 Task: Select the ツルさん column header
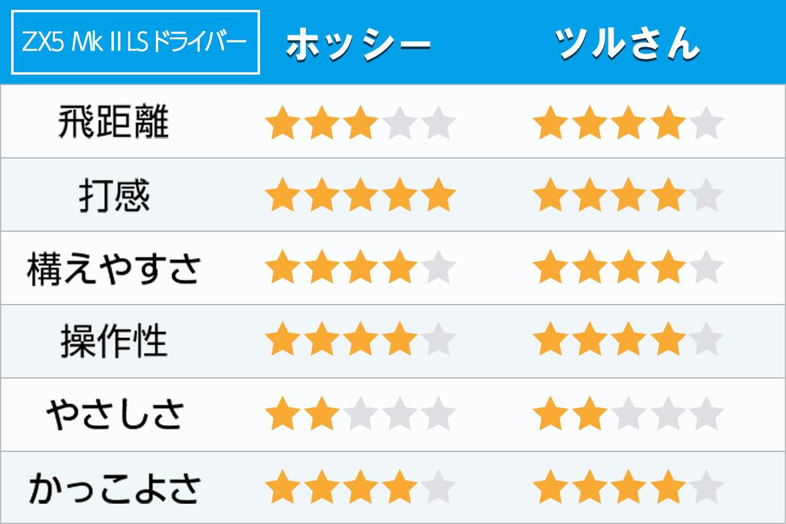tap(627, 43)
